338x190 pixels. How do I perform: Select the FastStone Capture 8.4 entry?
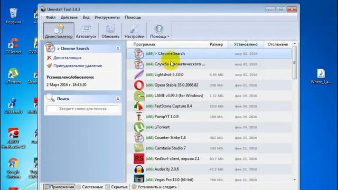[173, 106]
